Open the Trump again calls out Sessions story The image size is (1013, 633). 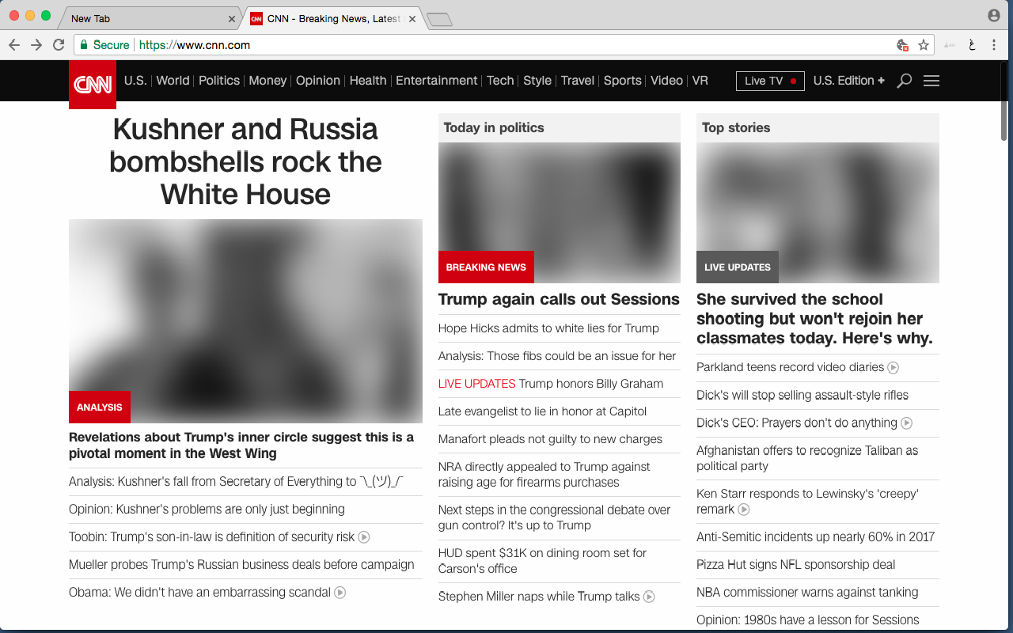tap(559, 300)
